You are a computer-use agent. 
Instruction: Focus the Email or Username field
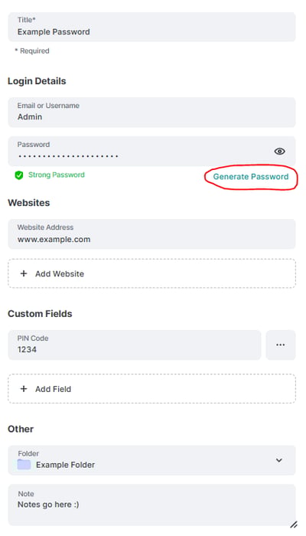(x=151, y=112)
